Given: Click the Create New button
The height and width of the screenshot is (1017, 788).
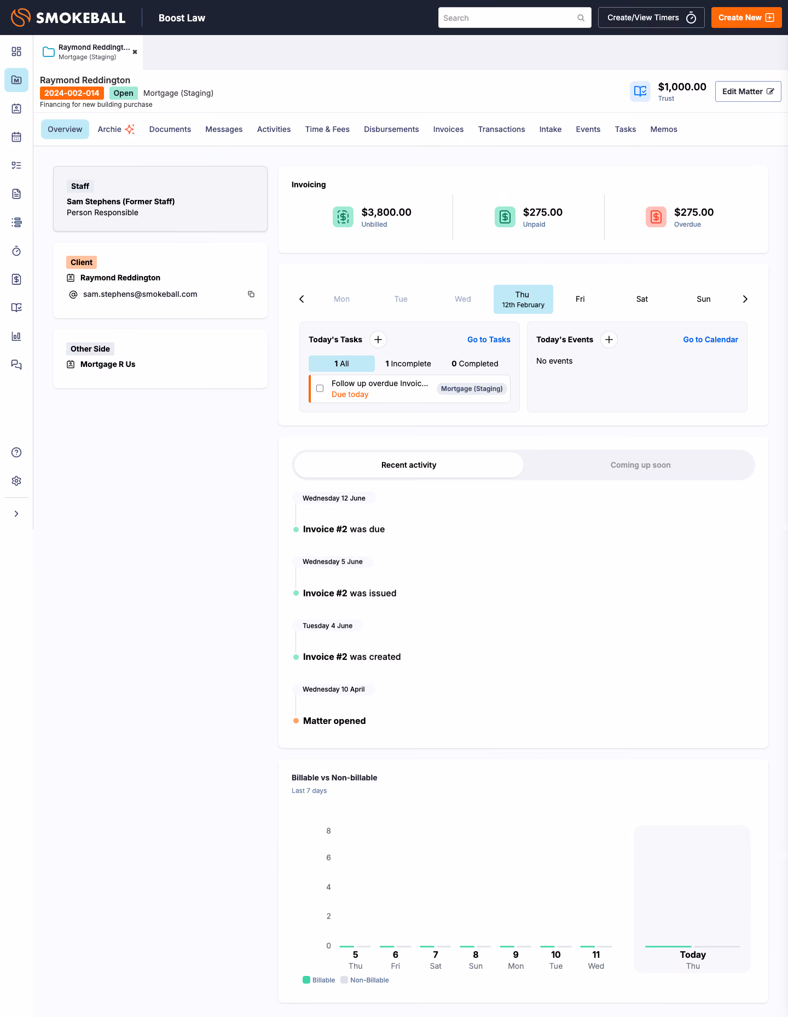Looking at the screenshot, I should pos(746,18).
